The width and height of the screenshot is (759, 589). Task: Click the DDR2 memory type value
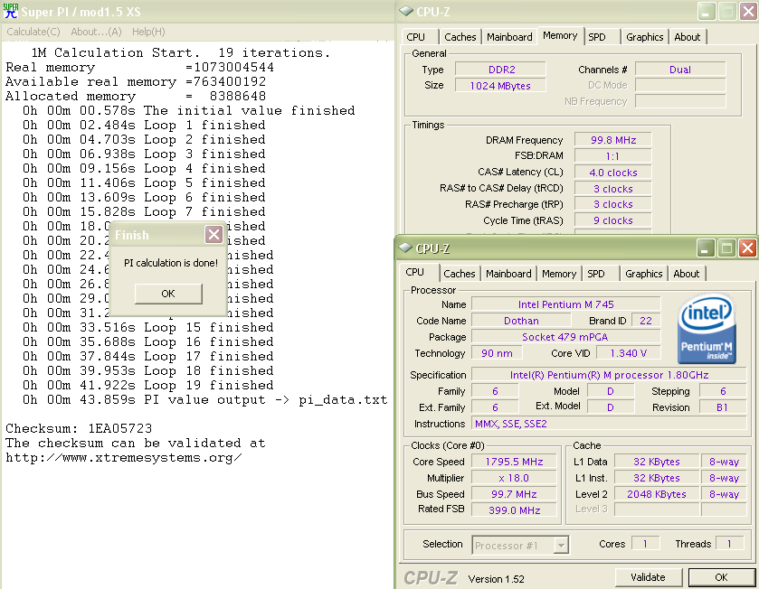tap(501, 70)
